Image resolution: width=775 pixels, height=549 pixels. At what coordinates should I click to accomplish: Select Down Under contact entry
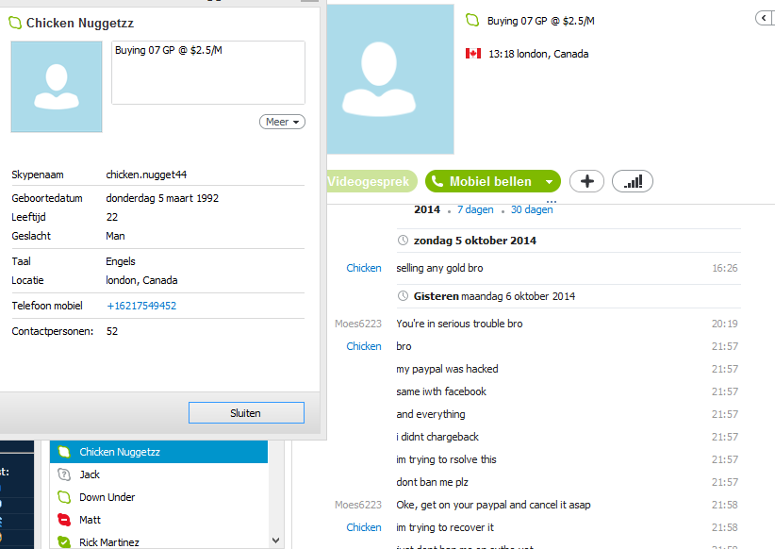tap(158, 497)
